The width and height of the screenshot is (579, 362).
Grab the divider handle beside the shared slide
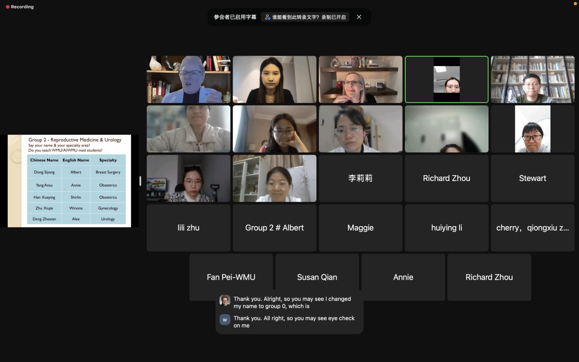tap(140, 181)
